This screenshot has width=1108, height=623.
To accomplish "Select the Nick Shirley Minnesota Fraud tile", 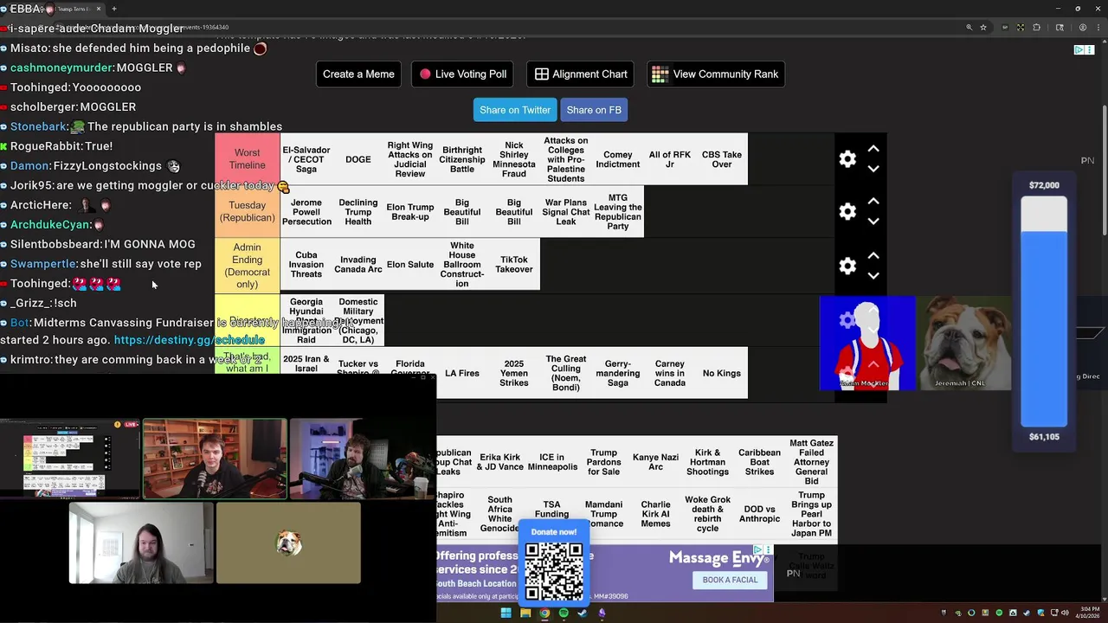I will (x=514, y=159).
